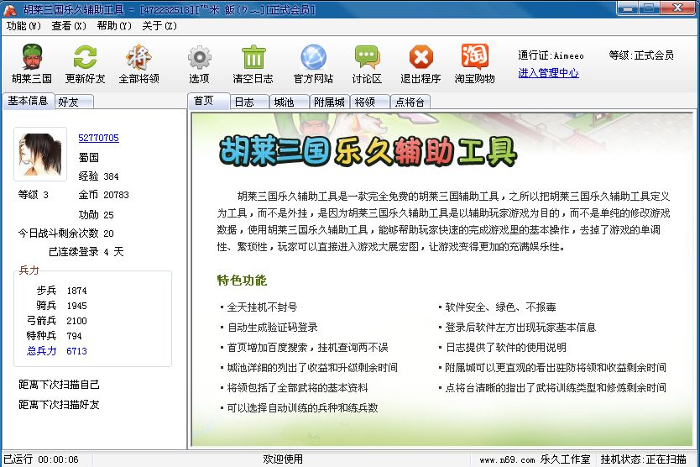Click the 胡莱三国 toolbar icon
The width and height of the screenshot is (700, 467).
(32, 64)
